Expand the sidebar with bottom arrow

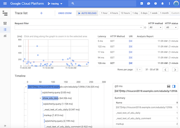[x=5, y=126]
